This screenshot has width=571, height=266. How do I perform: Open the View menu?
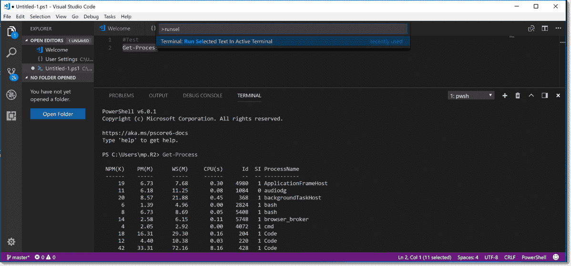(61, 17)
